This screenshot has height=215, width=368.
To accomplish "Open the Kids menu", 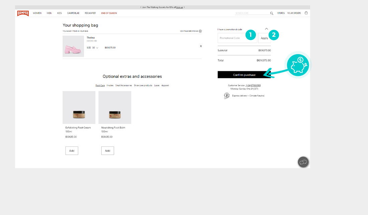I will pos(59,13).
